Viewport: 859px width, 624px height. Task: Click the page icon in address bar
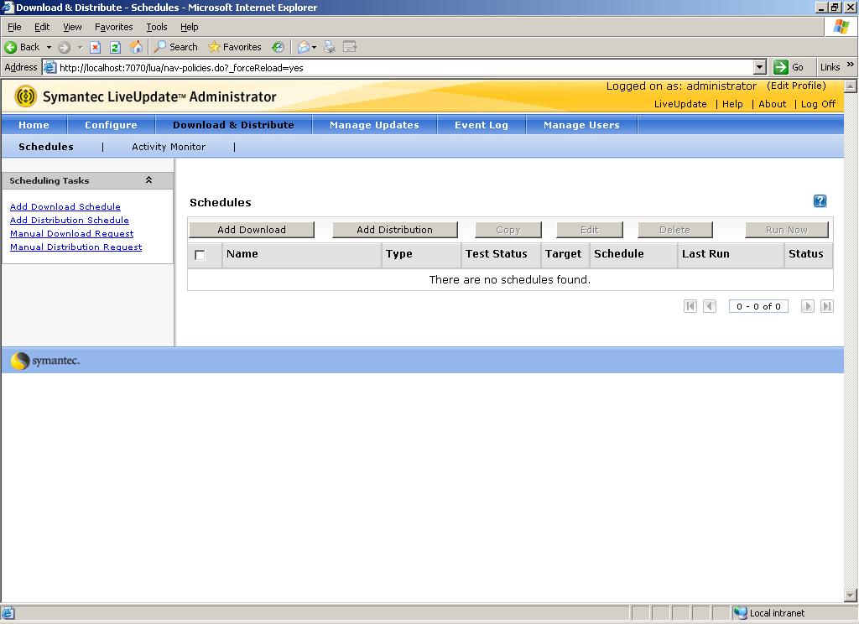[x=49, y=67]
